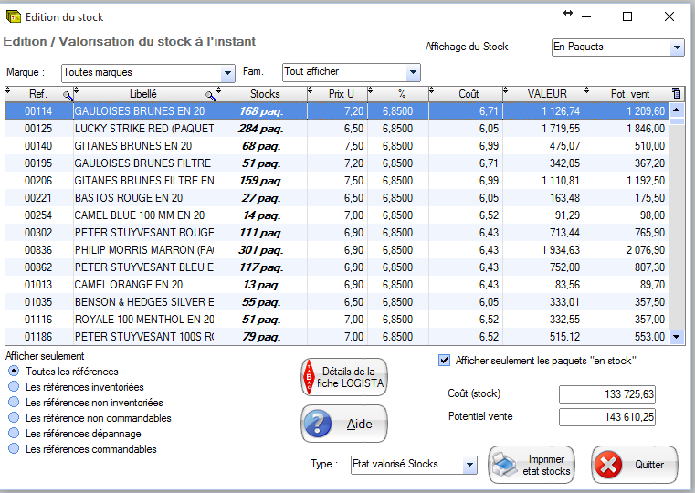
Task: Click the trash icon at table header corner
Action: point(676,93)
